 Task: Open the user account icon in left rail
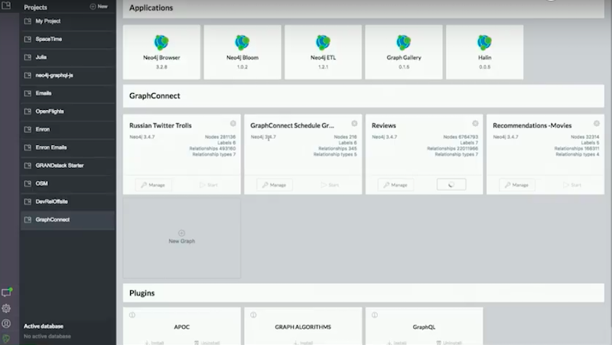click(6, 324)
